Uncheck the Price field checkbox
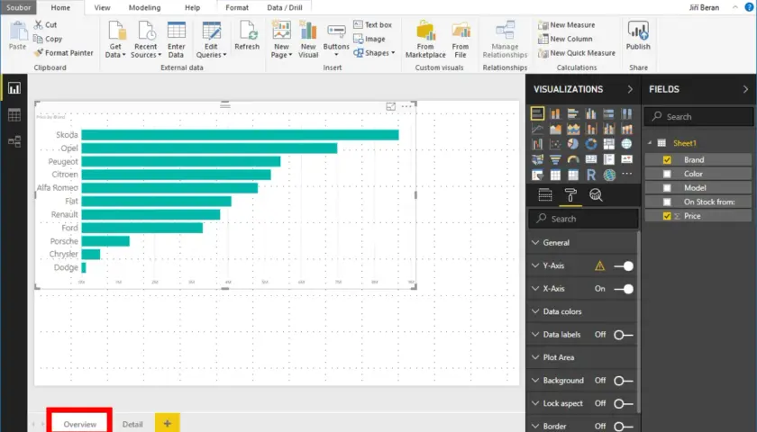Screen dimensions: 757x432 [x=667, y=216]
